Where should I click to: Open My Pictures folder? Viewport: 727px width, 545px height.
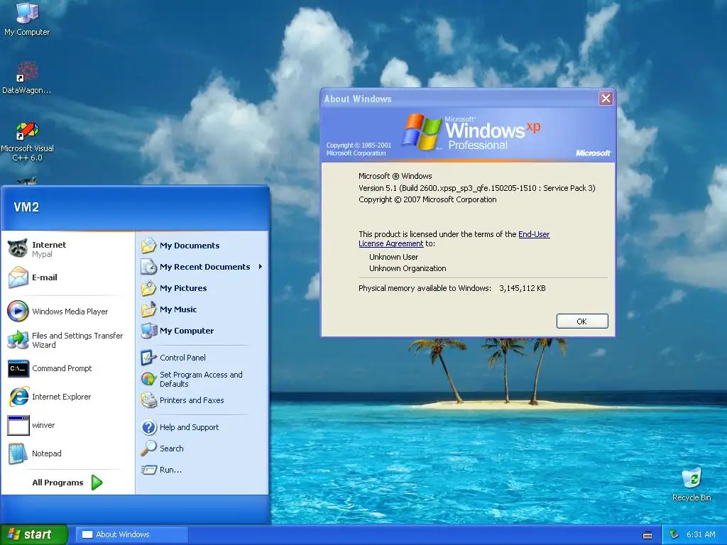point(202,288)
